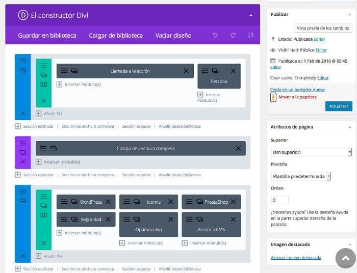
Task: Insert module below Optimización
Action: 141,243
